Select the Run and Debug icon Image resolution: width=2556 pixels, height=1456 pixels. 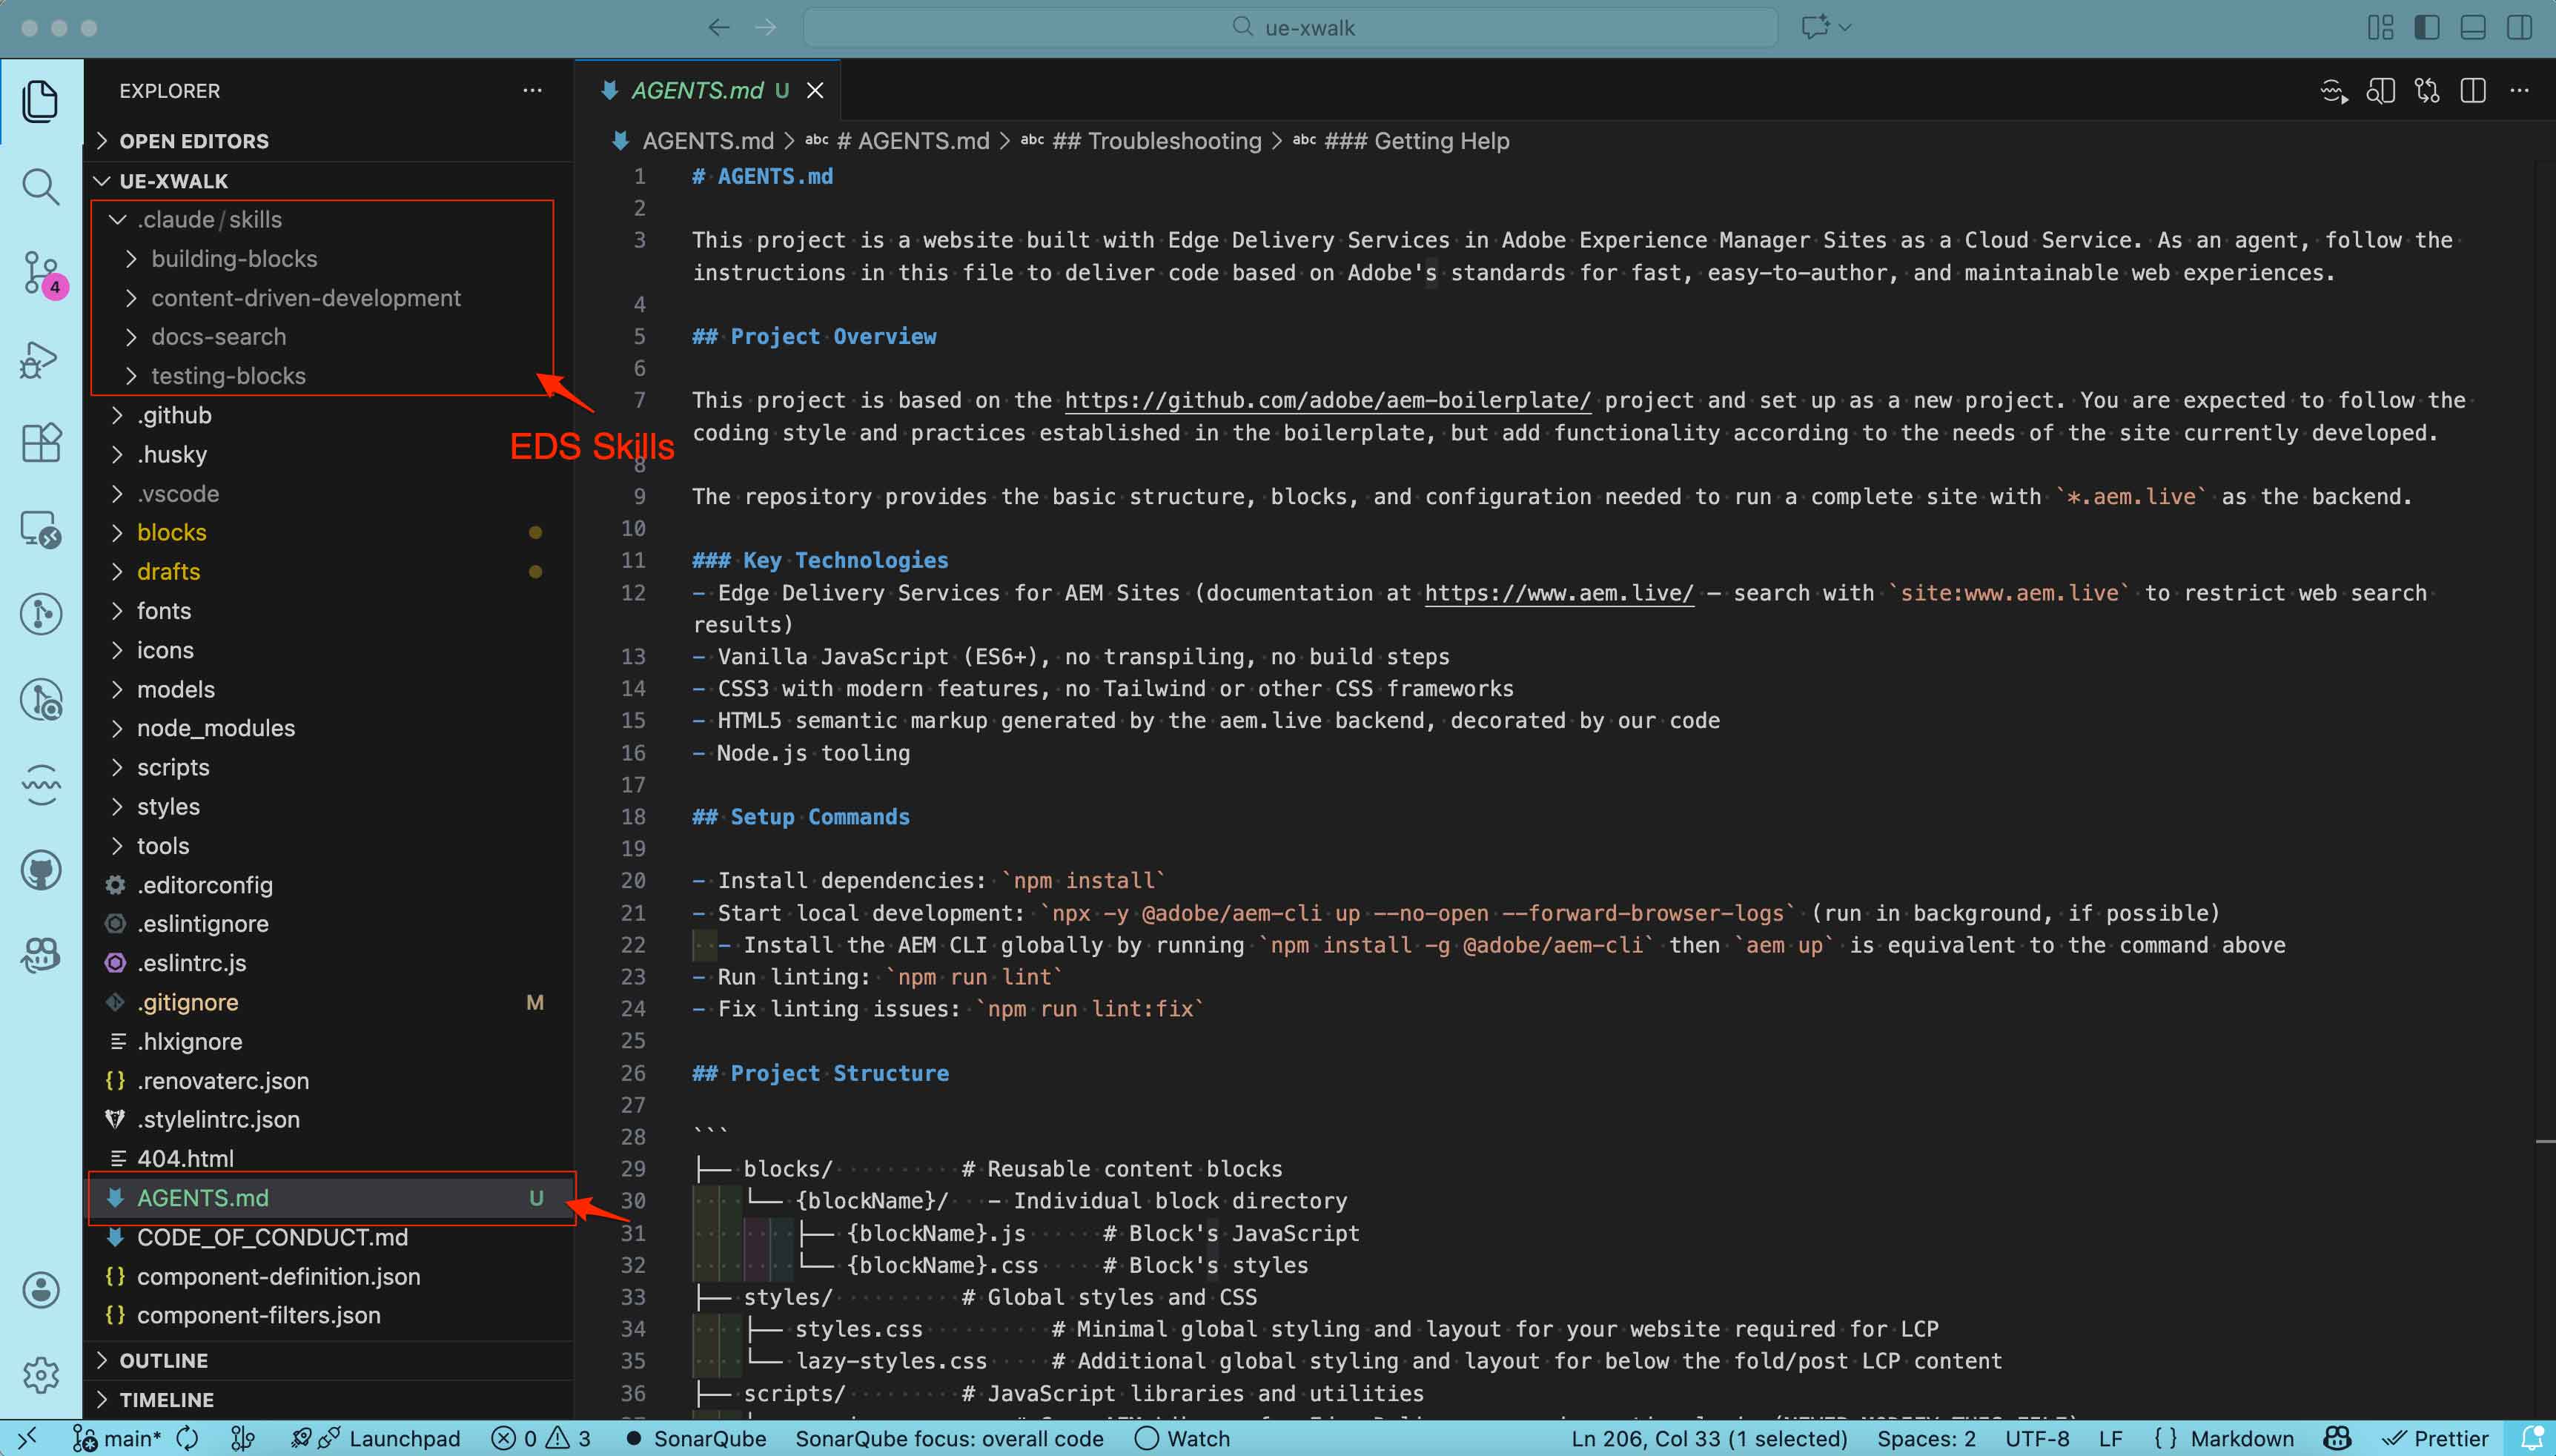(41, 358)
